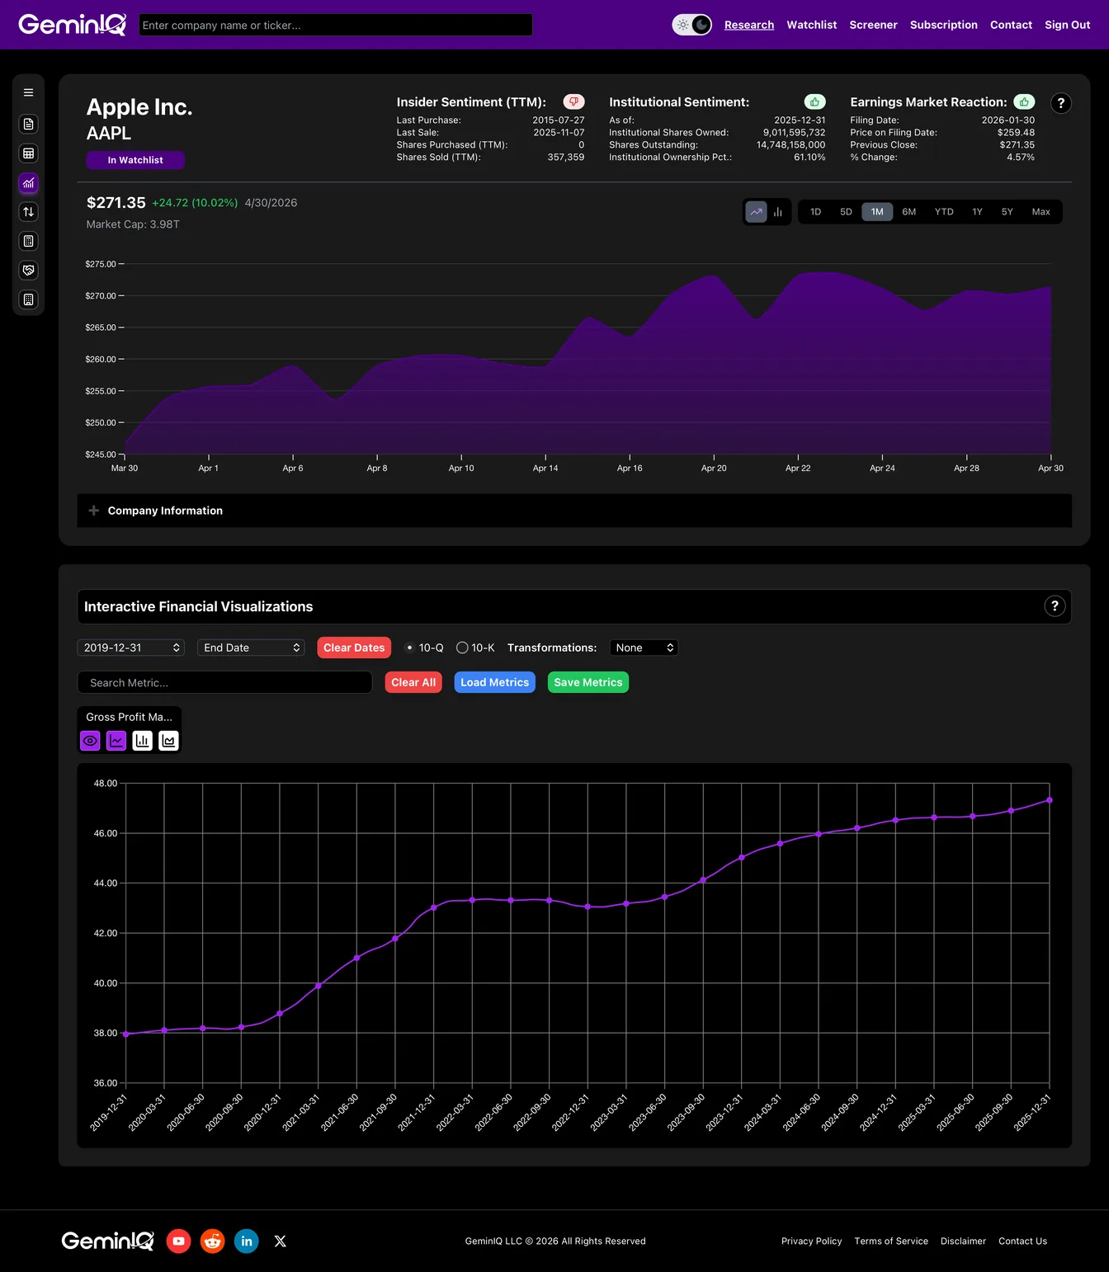Open the Contact page from header
Viewport: 1109px width, 1272px height.
[1011, 25]
